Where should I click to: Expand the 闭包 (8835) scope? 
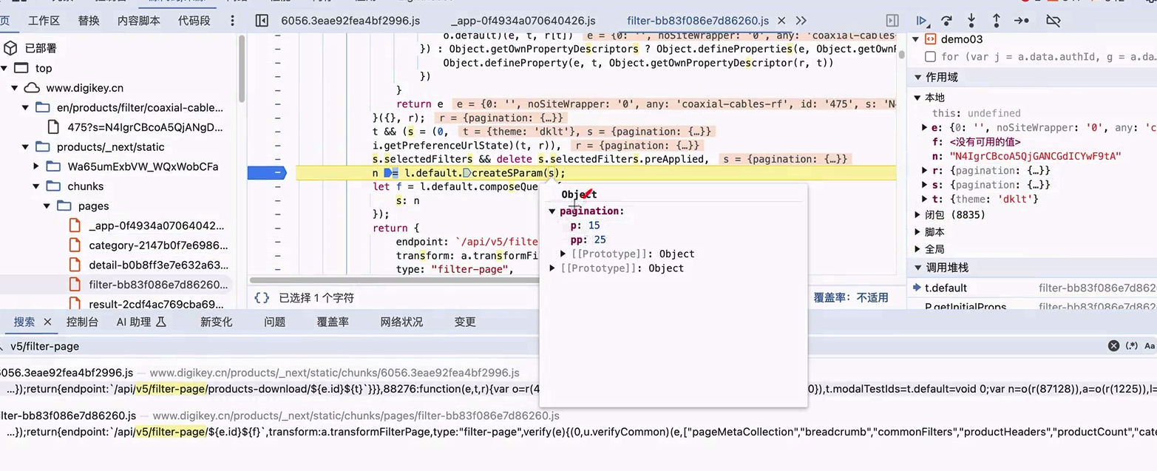(918, 215)
